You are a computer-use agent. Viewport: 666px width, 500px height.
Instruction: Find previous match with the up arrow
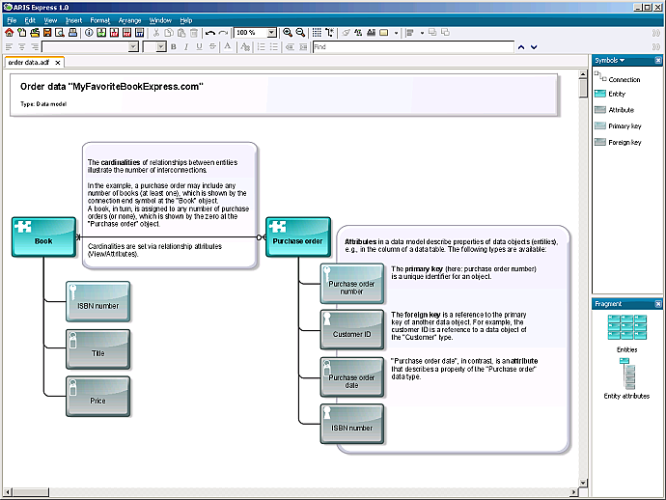click(x=521, y=47)
